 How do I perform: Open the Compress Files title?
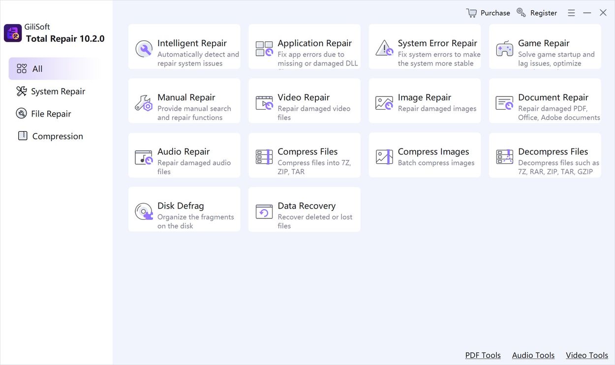tap(307, 152)
